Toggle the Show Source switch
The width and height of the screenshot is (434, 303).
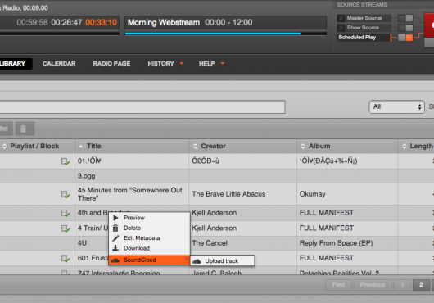pyautogui.click(x=405, y=28)
